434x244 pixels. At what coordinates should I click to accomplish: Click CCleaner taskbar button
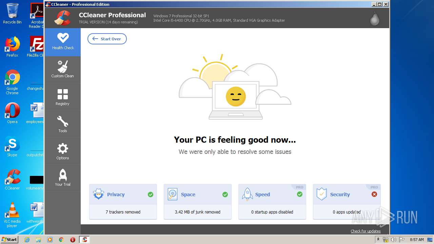(84, 240)
